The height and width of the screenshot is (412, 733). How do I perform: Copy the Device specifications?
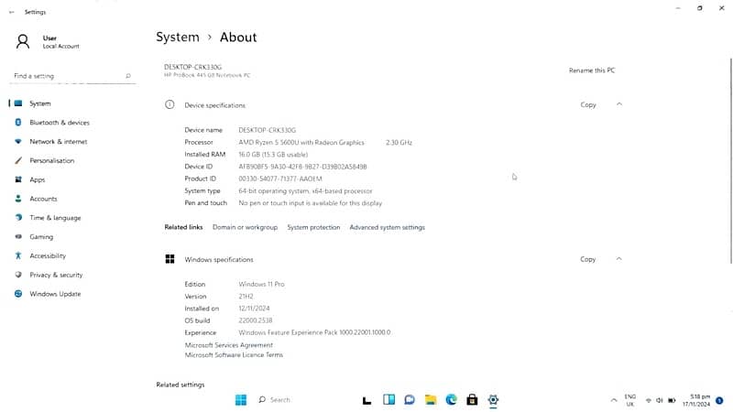tap(588, 104)
